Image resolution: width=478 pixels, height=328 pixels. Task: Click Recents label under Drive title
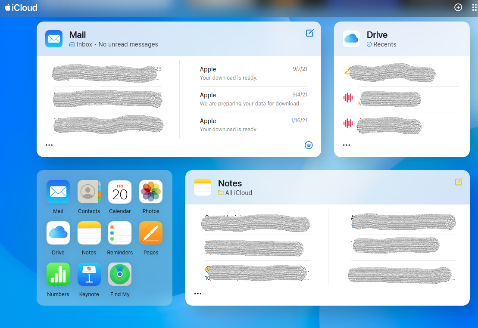pyautogui.click(x=385, y=44)
